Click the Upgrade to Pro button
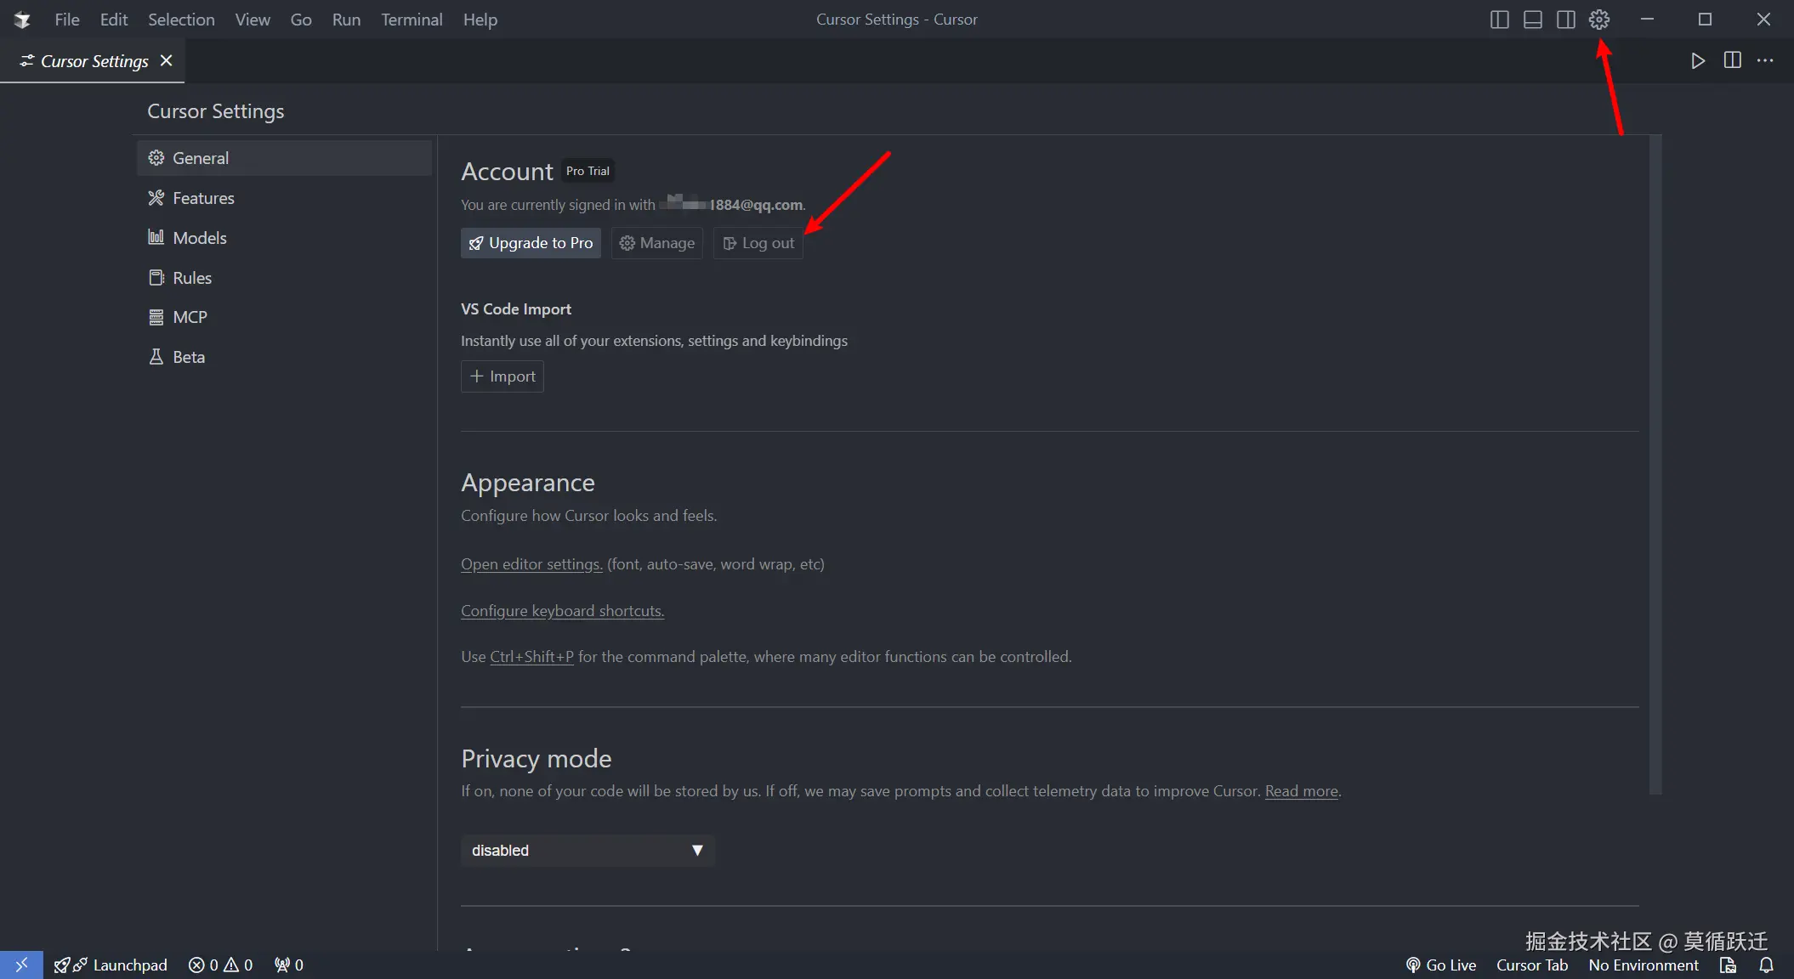The image size is (1794, 979). [x=531, y=243]
